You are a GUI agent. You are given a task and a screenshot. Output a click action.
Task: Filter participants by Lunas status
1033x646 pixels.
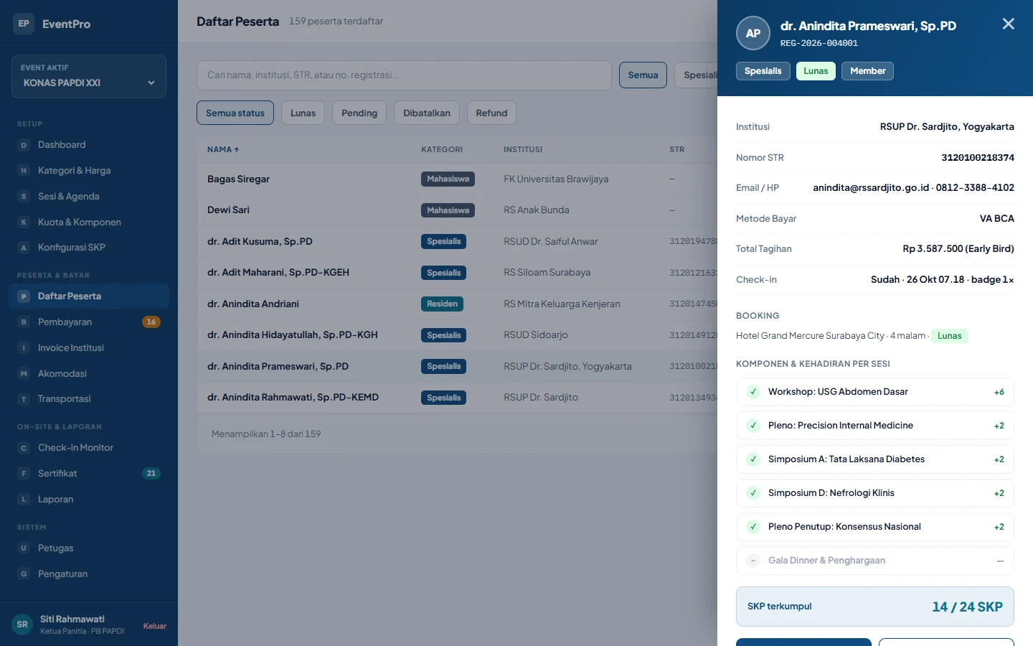[x=303, y=113]
